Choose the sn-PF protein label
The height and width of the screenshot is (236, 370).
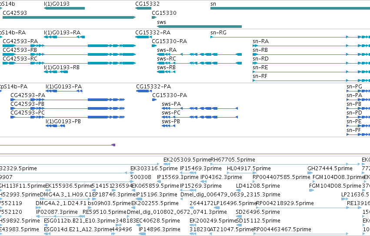(x=354, y=130)
